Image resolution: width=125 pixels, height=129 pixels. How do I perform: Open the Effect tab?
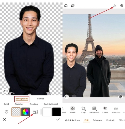tap(122, 120)
